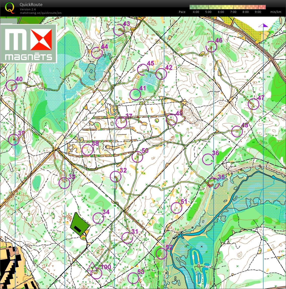Image resolution: width=286 pixels, height=289 pixels.
Task: Pick control marker 40 on the west edge
Action: (x=12, y=85)
